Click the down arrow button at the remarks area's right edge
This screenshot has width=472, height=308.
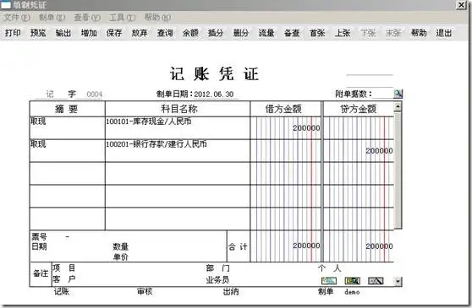(x=398, y=281)
